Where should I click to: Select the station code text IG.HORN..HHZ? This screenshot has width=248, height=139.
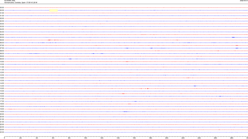10,1
